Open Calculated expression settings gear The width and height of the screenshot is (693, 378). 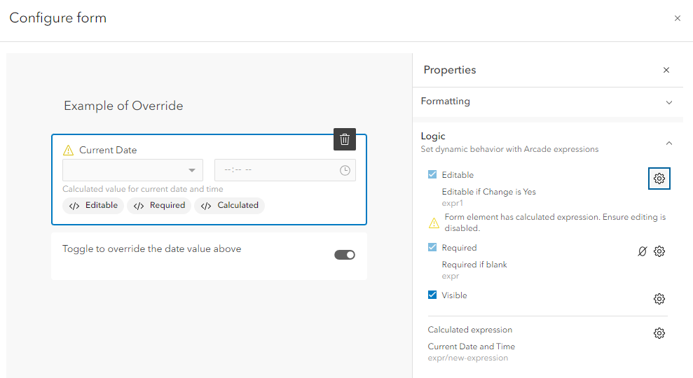pyautogui.click(x=659, y=333)
